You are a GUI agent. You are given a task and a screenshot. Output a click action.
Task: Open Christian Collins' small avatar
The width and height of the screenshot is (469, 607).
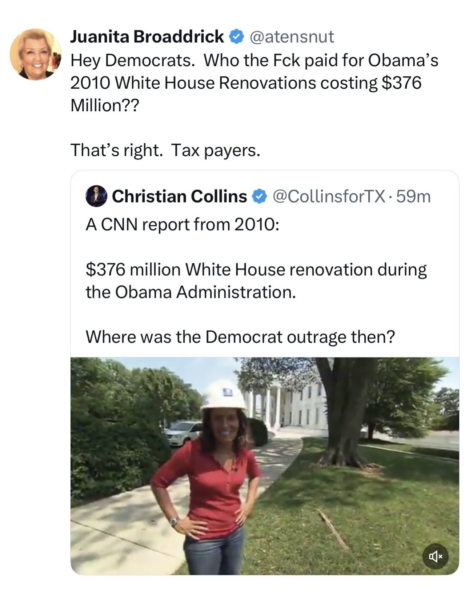pyautogui.click(x=96, y=196)
